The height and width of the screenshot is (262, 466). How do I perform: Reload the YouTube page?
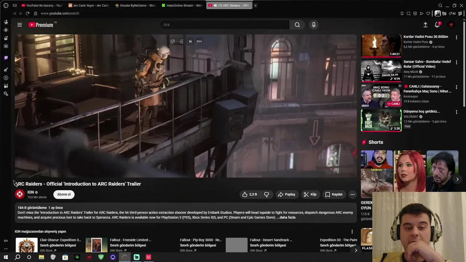tap(27, 13)
